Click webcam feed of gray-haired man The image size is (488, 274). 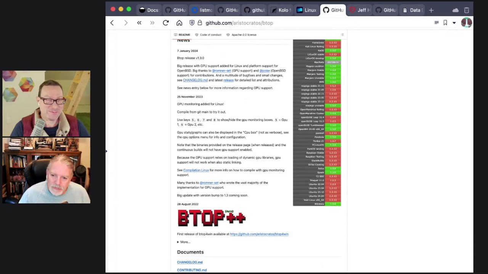click(x=46, y=170)
